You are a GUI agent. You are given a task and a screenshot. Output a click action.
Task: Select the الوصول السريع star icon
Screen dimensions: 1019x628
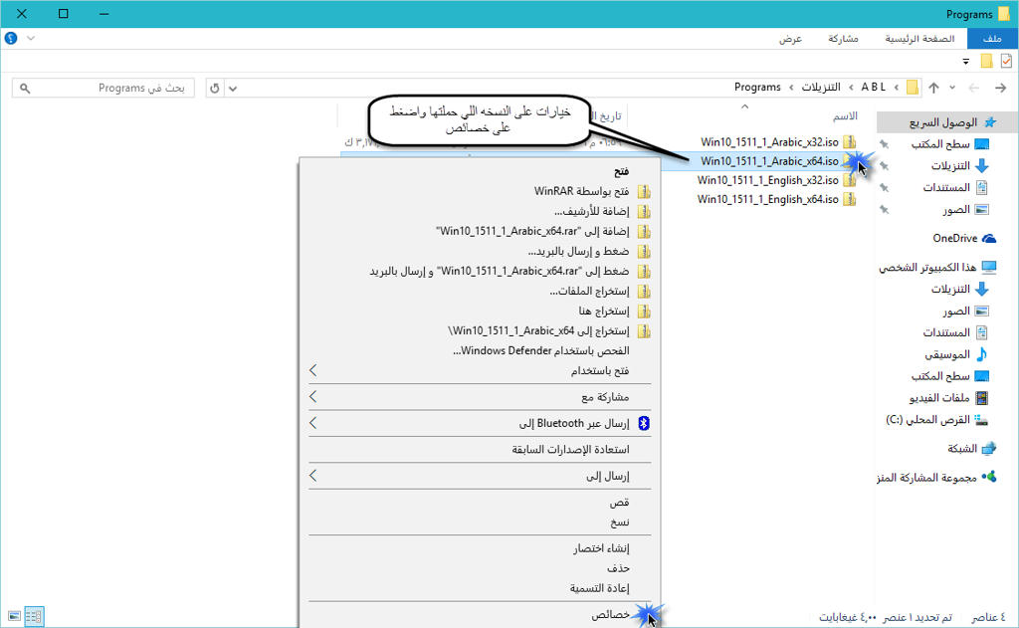990,122
